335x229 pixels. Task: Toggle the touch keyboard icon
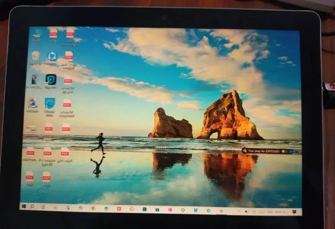(x=261, y=212)
